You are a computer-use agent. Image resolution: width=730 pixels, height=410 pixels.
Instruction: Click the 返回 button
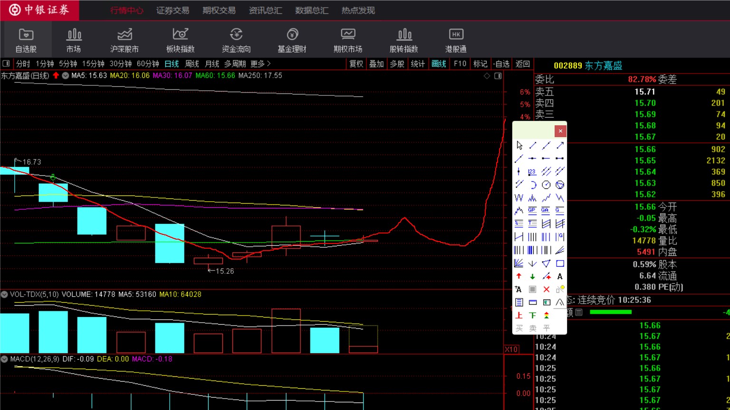[x=522, y=64]
